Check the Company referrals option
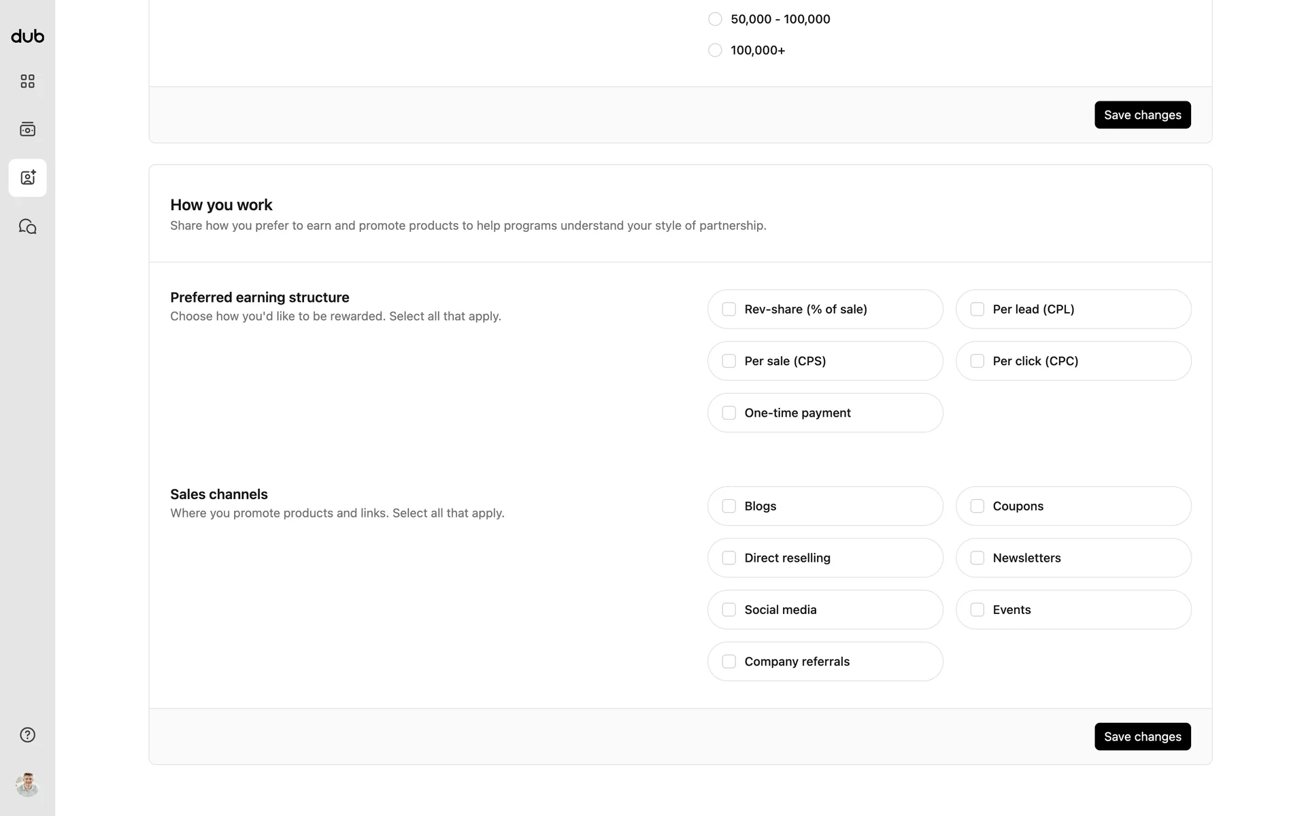This screenshot has width=1306, height=816. pos(729,662)
